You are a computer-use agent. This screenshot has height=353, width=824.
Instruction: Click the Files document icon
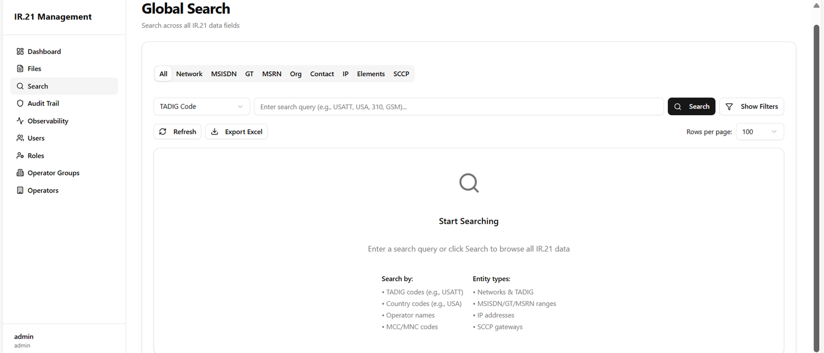coord(20,68)
